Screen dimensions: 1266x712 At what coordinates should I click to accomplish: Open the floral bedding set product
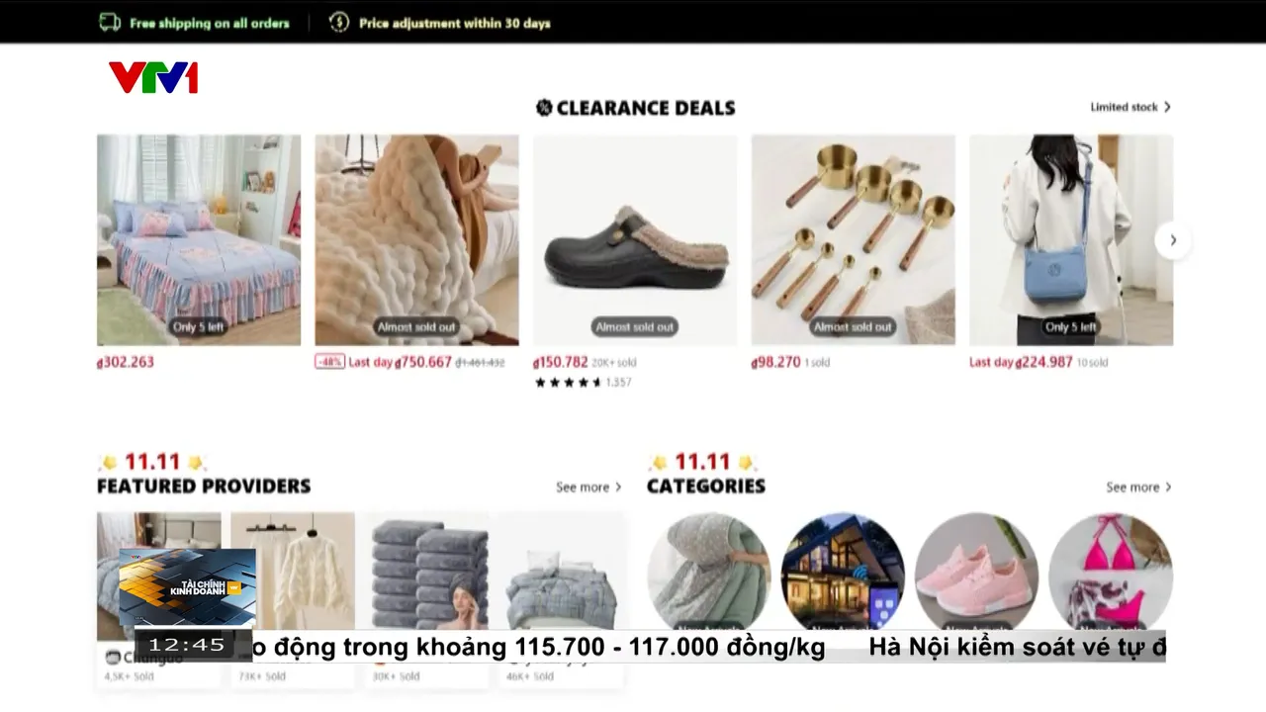(x=199, y=240)
